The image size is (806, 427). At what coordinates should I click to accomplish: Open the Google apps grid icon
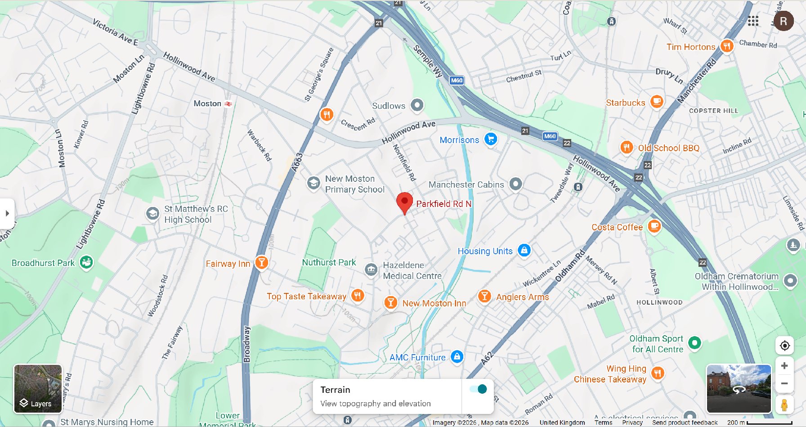tap(753, 21)
